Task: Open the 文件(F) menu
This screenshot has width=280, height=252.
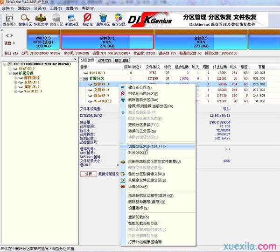Action: [x=8, y=8]
